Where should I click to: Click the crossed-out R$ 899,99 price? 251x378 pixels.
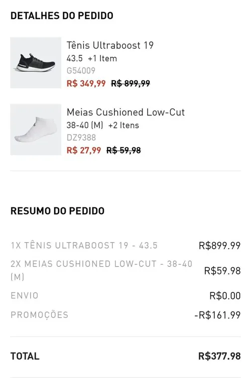(131, 84)
